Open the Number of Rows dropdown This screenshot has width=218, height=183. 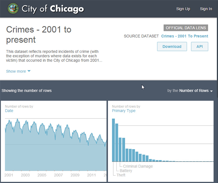tap(196, 91)
